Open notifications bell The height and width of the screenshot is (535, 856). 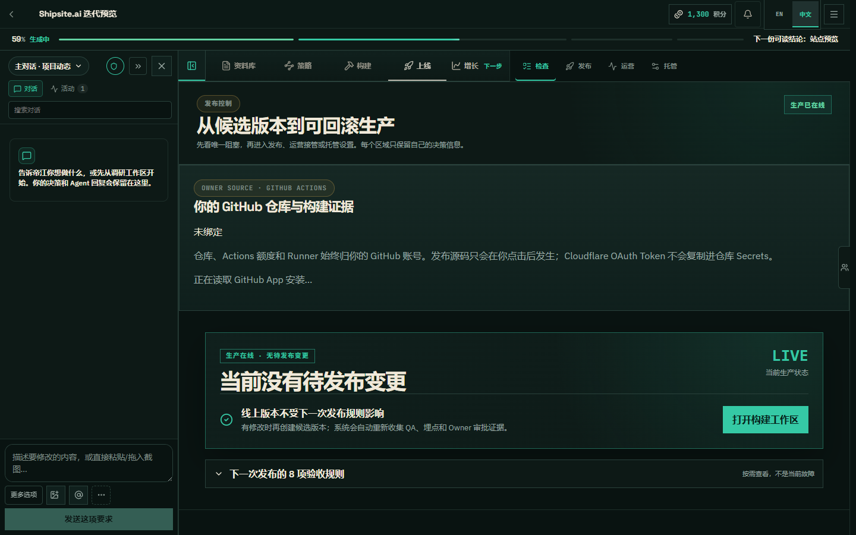pos(748,14)
